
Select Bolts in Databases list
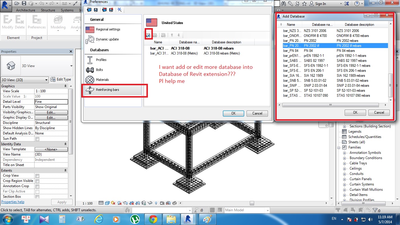(x=113, y=70)
